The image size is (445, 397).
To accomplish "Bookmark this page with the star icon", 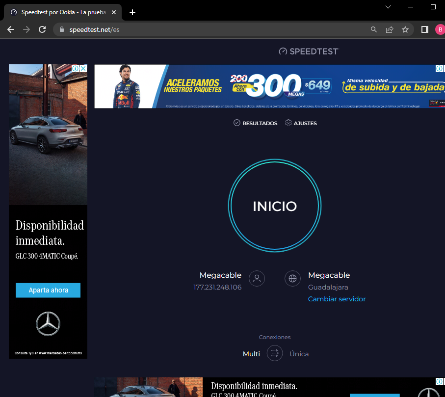I will [405, 29].
